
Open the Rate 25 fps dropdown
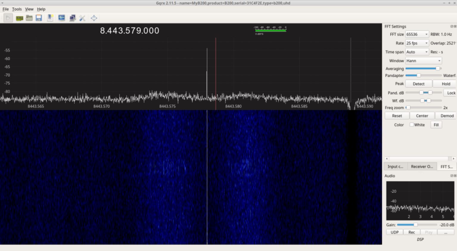coord(417,43)
